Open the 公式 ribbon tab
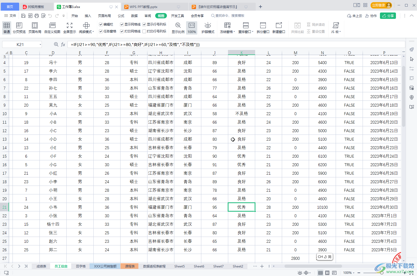The image size is (417, 276). [121, 16]
